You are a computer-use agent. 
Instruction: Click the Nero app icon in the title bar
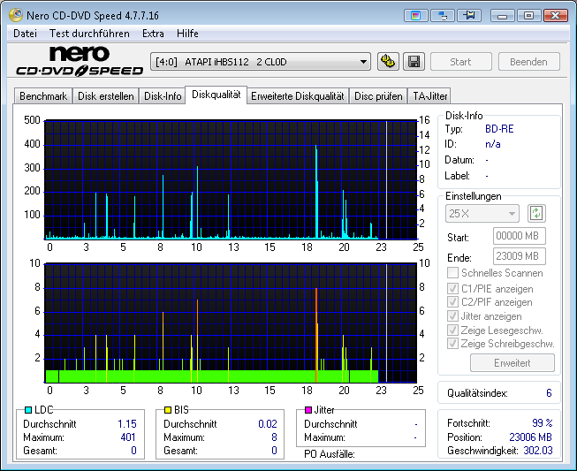16,15
